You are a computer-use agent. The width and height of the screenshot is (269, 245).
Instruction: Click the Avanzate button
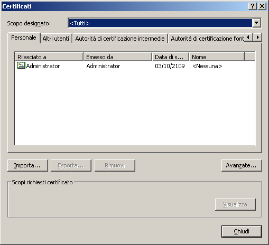[x=242, y=165]
